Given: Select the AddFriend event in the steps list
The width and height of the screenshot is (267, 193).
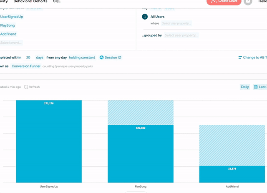Looking at the screenshot, I should pyautogui.click(x=8, y=34).
